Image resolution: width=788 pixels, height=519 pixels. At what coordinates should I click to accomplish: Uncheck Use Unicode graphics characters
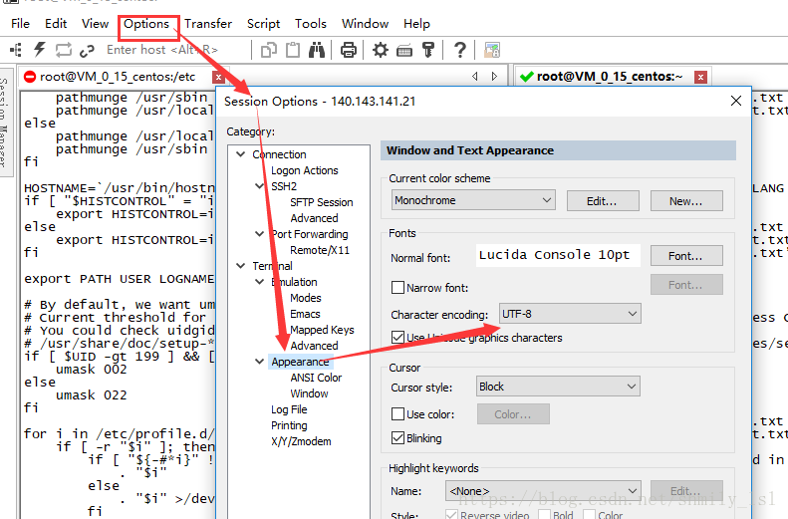pyautogui.click(x=397, y=337)
